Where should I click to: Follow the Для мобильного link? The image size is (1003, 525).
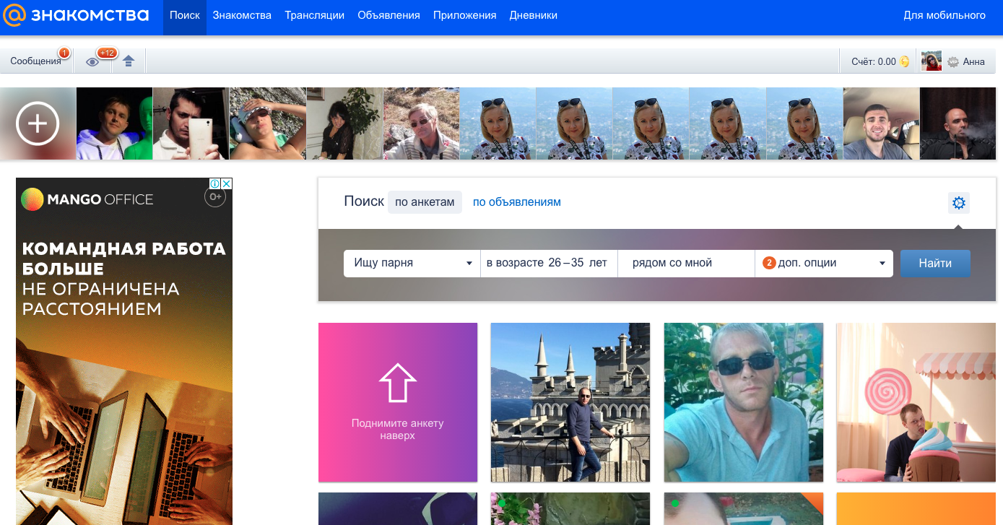tap(945, 15)
